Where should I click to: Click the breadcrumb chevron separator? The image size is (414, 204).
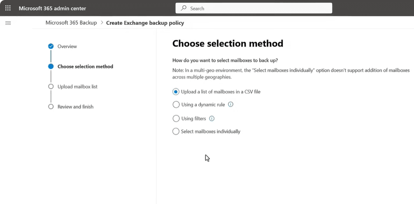pos(102,23)
